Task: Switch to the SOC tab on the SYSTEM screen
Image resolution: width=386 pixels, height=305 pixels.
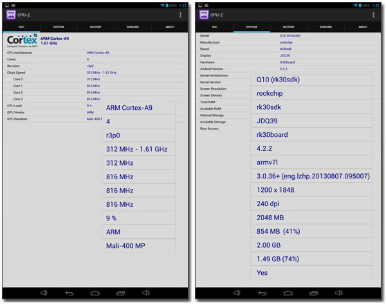Action: (214, 27)
